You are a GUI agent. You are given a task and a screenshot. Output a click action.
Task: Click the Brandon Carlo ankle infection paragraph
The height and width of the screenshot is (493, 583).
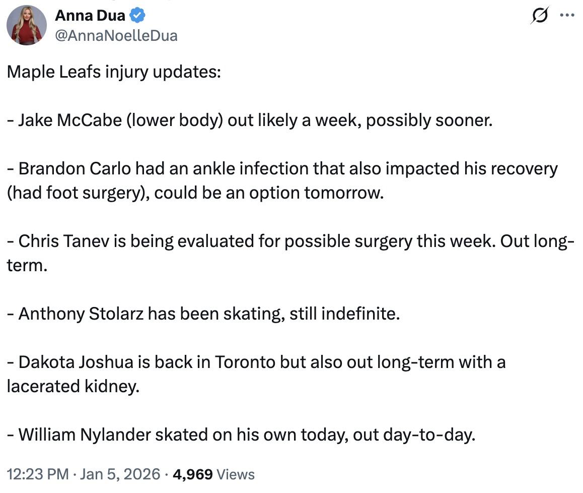click(x=282, y=168)
